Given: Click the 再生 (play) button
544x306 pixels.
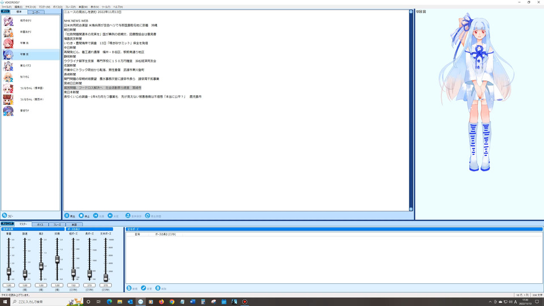Looking at the screenshot, I should pos(70,216).
